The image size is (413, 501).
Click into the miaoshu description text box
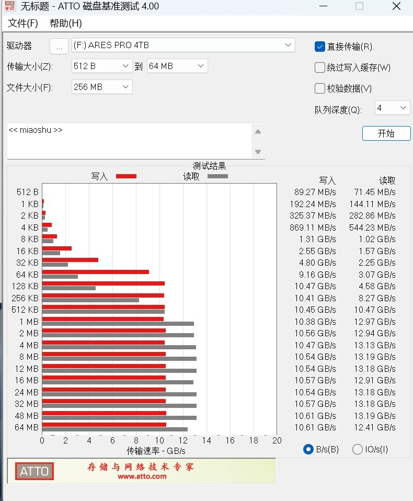[x=129, y=141]
